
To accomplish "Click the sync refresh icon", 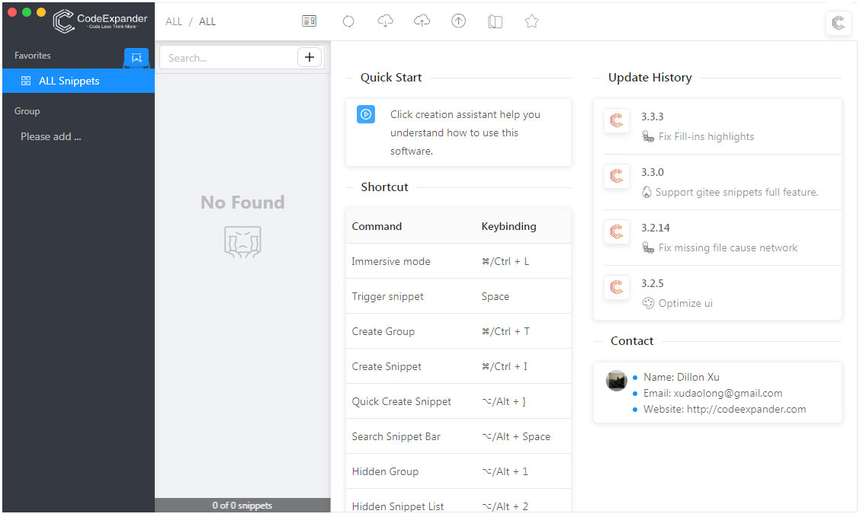I will pos(348,21).
